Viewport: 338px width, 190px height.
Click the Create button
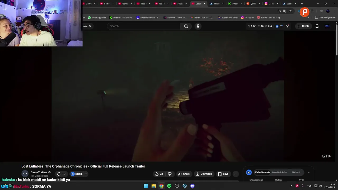coord(303,26)
